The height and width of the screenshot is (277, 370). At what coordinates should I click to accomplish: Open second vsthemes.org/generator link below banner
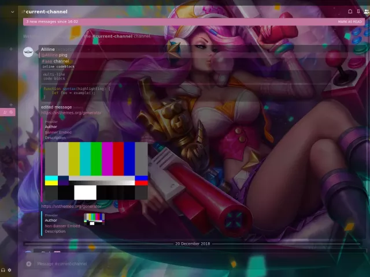pyautogui.click(x=71, y=206)
